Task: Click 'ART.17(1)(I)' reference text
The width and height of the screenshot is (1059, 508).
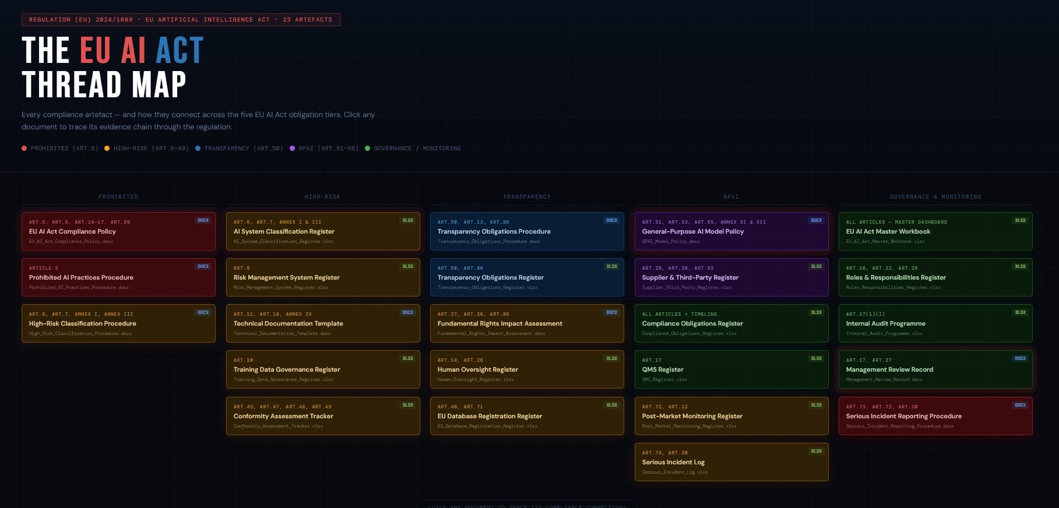Action: tap(866, 314)
